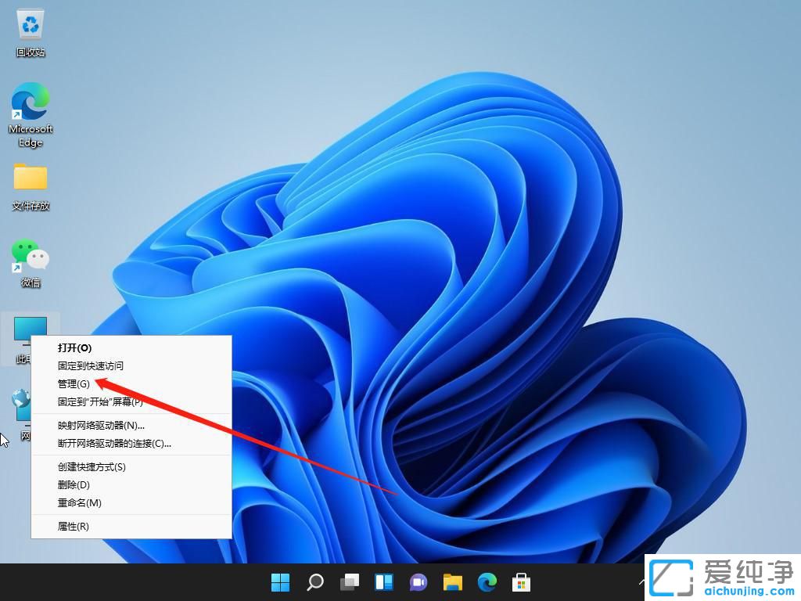Open File Explorer from the taskbar
Viewport: 801px width, 601px height.
tap(452, 582)
